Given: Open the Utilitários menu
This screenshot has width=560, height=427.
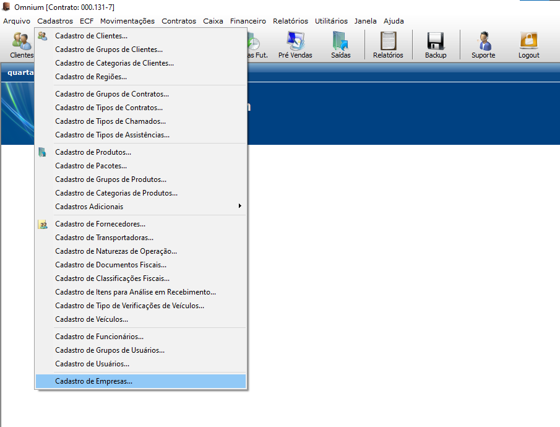Looking at the screenshot, I should click(x=331, y=21).
